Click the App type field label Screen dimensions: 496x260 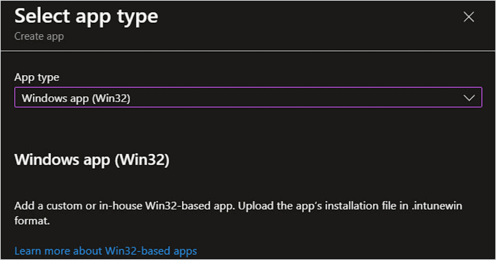[x=37, y=77]
